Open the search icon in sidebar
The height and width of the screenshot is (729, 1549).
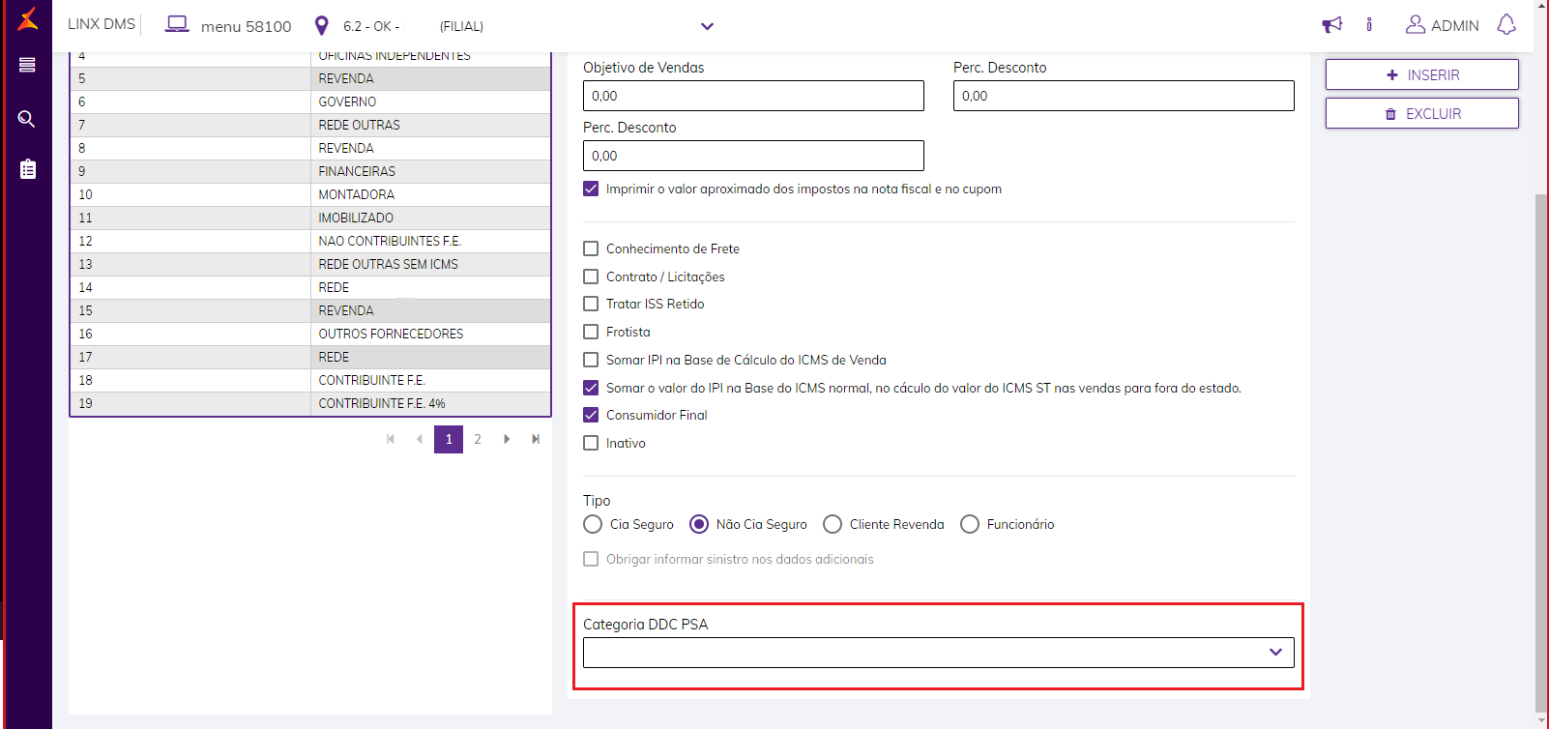pyautogui.click(x=27, y=119)
